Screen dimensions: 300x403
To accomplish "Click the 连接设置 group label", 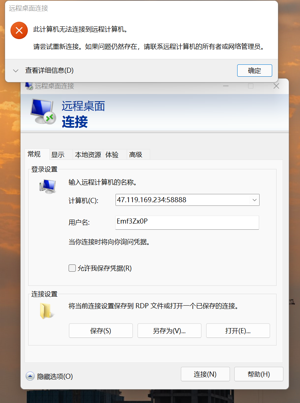I will pos(44,294).
